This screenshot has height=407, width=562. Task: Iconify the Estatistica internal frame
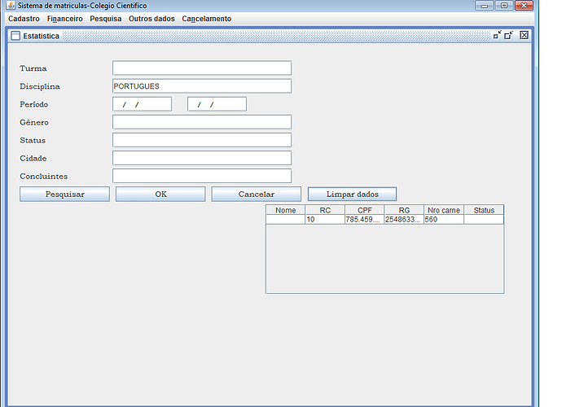497,35
